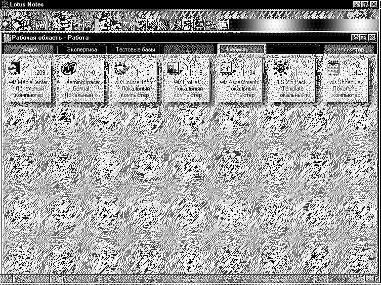Image resolution: width=381 pixels, height=285 pixels.
Task: Click the unread count 209 on MediaCenter
Action: (41, 73)
